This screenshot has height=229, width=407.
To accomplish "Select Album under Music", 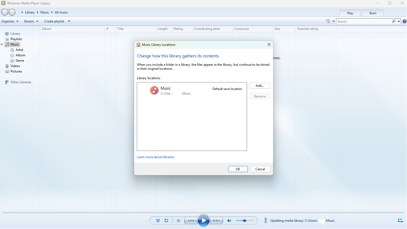I will tap(20, 55).
